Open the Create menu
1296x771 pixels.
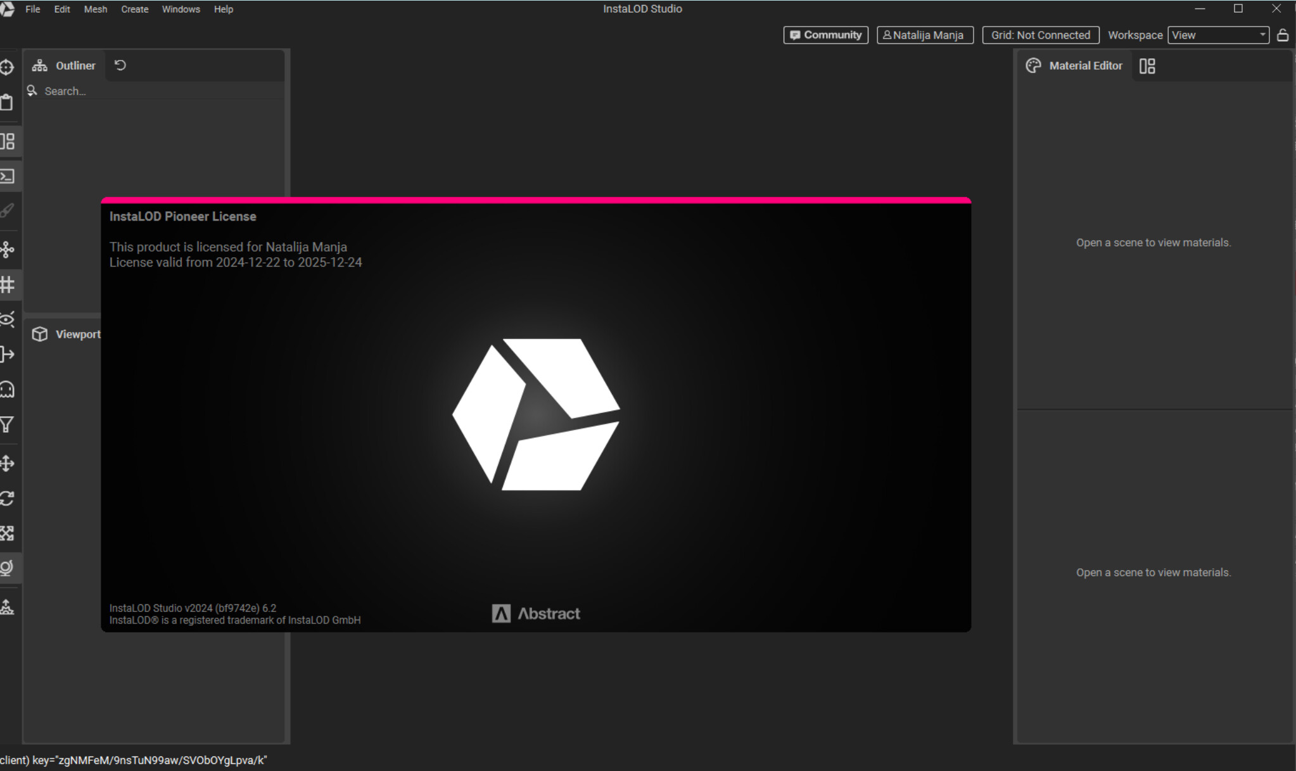(x=135, y=9)
